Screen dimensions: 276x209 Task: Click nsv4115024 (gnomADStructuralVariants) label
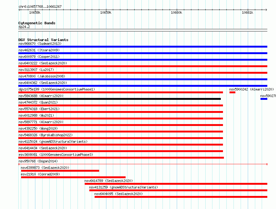click(x=53, y=142)
